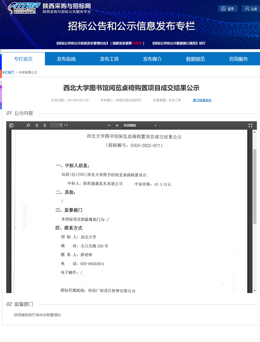Go to previous PDF page arrow
Image resolution: width=260 pixels, height=342 pixels.
[x=37, y=125]
